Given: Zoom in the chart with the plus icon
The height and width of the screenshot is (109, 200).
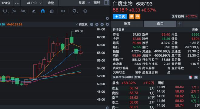Looking at the screenshot, I should (x=97, y=24).
